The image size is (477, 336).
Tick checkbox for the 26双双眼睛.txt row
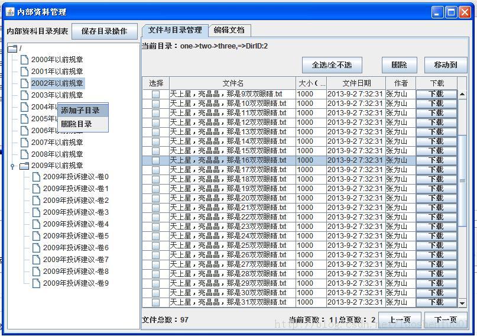coord(156,255)
